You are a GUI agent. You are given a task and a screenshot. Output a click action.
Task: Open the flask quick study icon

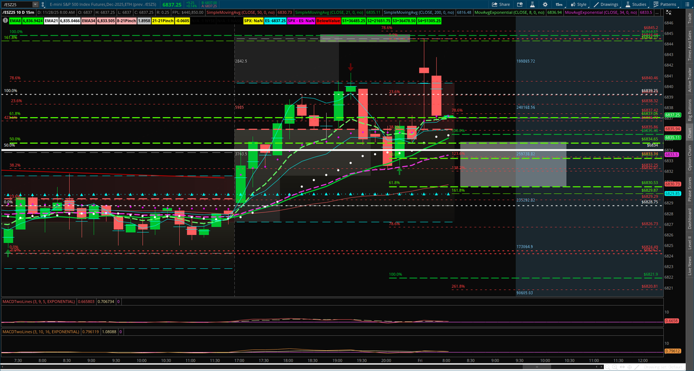(533, 4)
